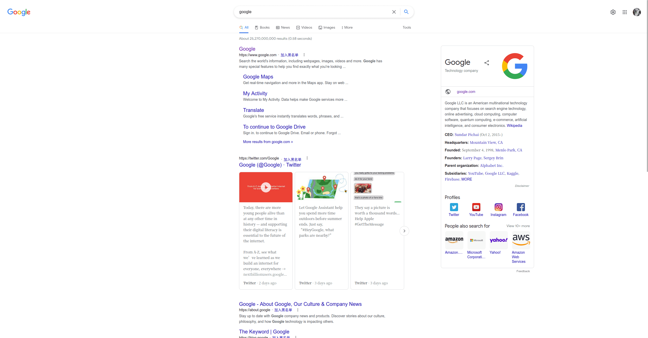Open three-dot menu beside google.com result
Image resolution: width=648 pixels, height=338 pixels.
point(304,55)
